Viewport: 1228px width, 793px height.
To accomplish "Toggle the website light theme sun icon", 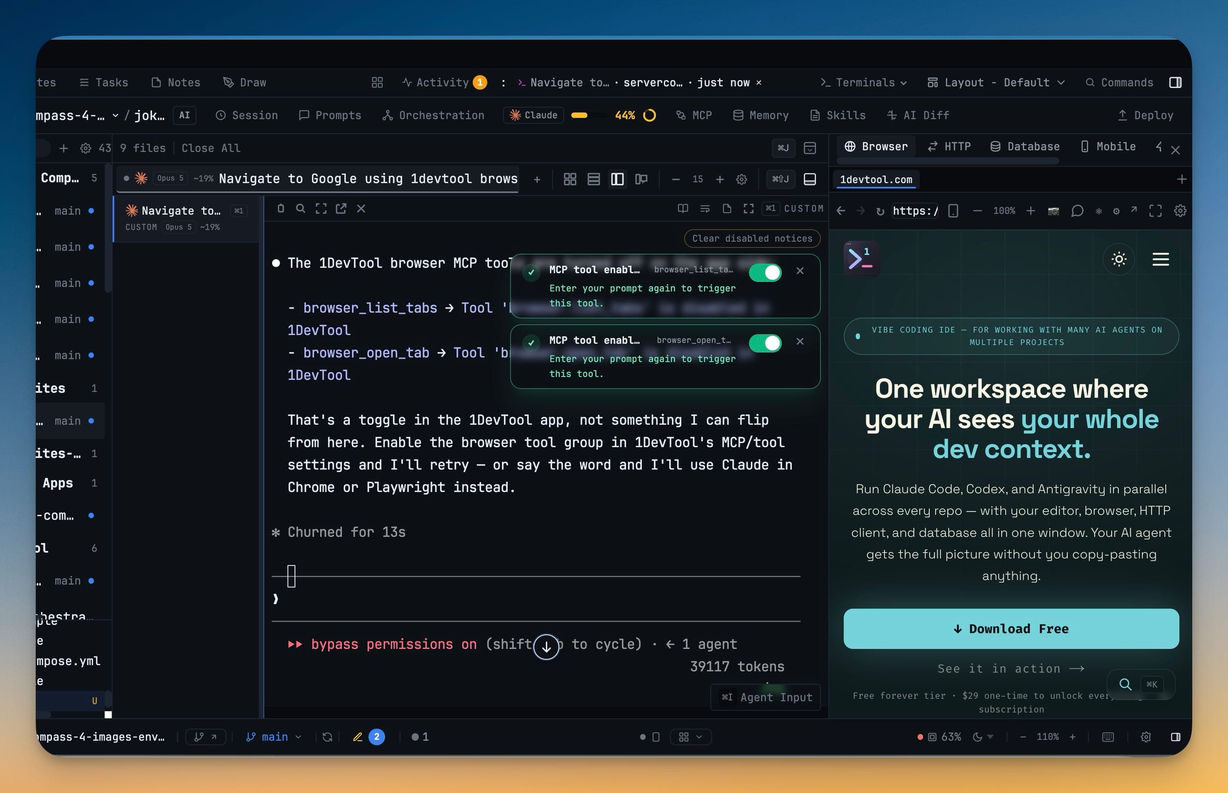I will pyautogui.click(x=1118, y=259).
